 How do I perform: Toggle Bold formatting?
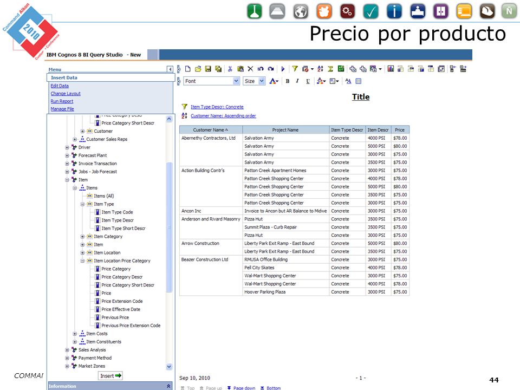pyautogui.click(x=288, y=81)
